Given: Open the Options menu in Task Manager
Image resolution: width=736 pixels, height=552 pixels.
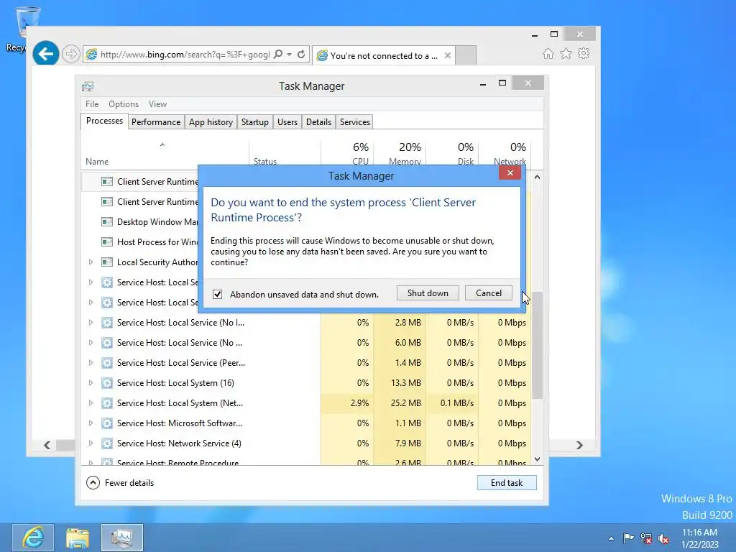Looking at the screenshot, I should click(x=124, y=104).
